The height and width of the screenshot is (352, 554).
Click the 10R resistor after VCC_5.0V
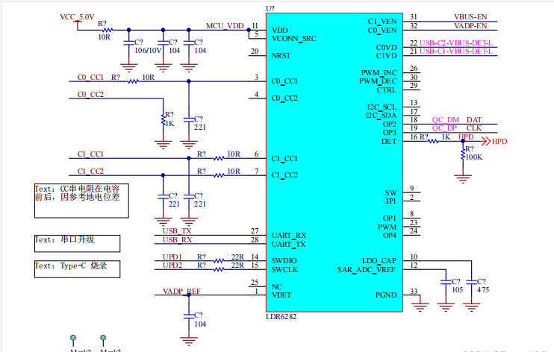107,30
